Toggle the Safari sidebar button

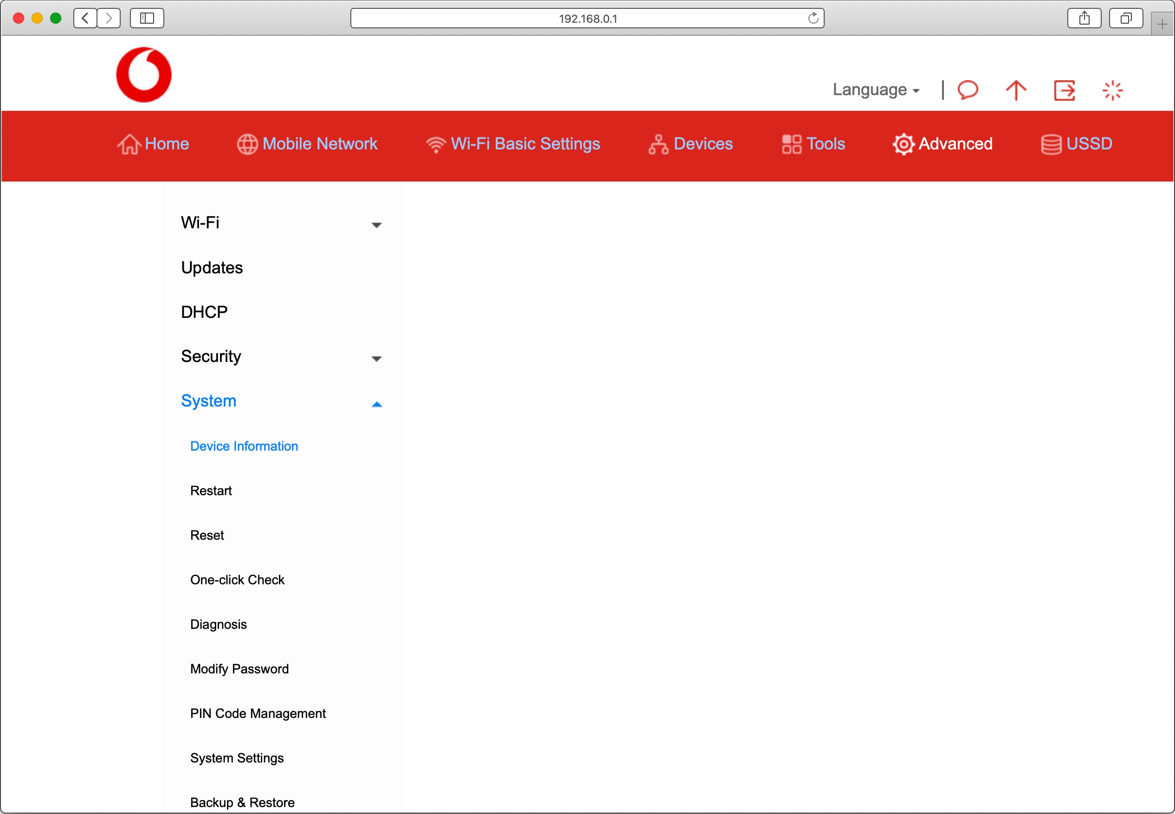[147, 19]
